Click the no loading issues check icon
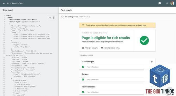This screenshot has height=96, width=176. [62, 17]
